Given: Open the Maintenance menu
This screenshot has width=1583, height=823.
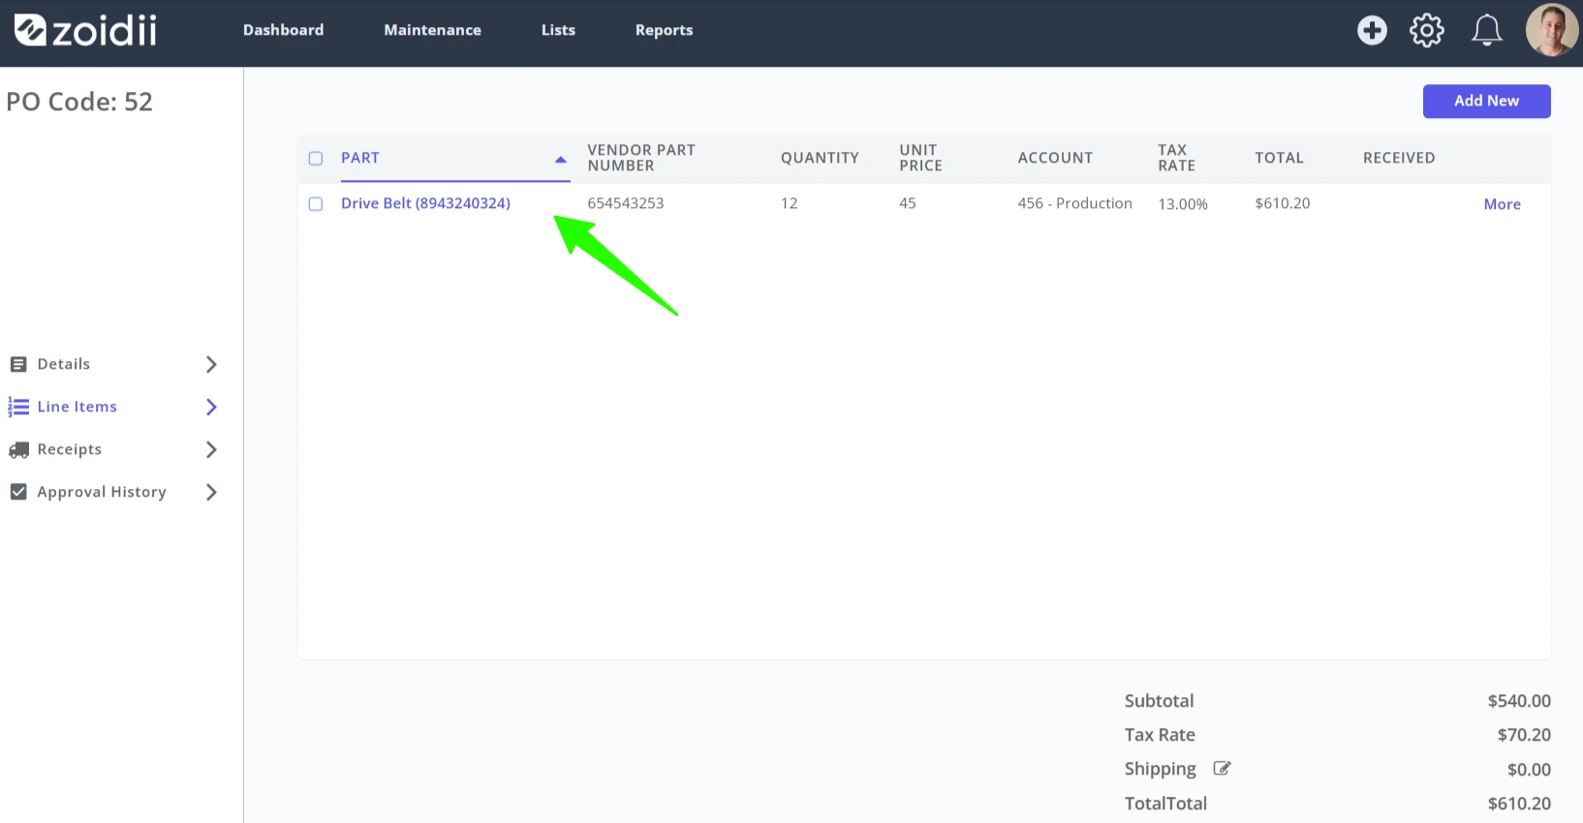Looking at the screenshot, I should coord(433,30).
